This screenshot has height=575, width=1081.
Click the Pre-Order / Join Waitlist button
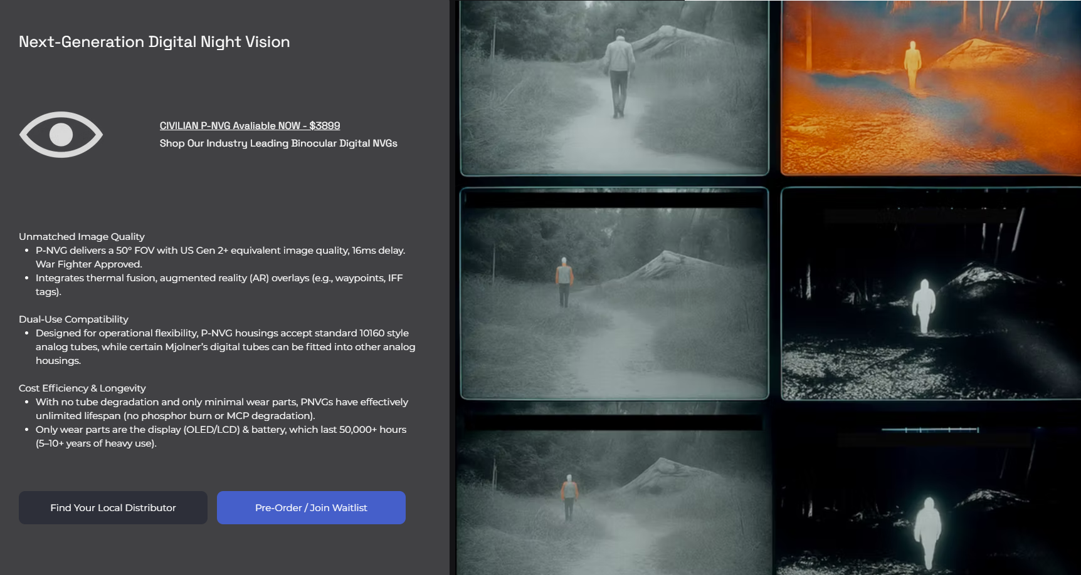[x=311, y=507]
